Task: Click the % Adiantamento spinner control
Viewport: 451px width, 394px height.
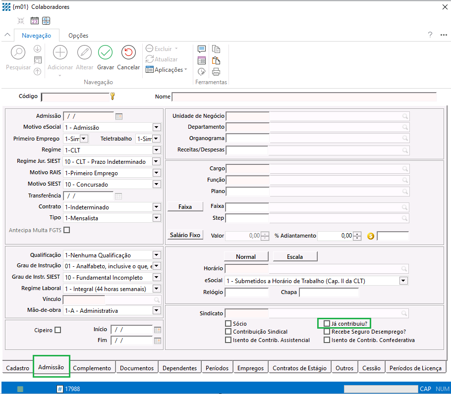Action: coord(357,236)
